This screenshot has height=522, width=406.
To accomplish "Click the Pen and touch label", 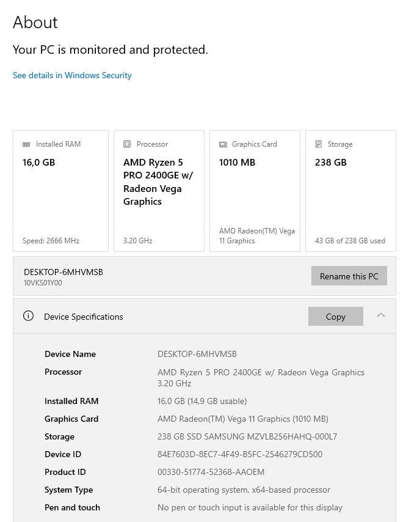I will pos(72,507).
